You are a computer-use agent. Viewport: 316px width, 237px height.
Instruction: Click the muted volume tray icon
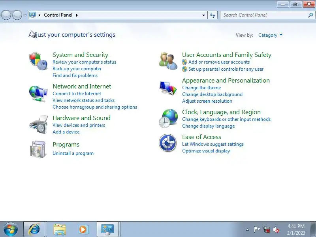tap(276, 229)
